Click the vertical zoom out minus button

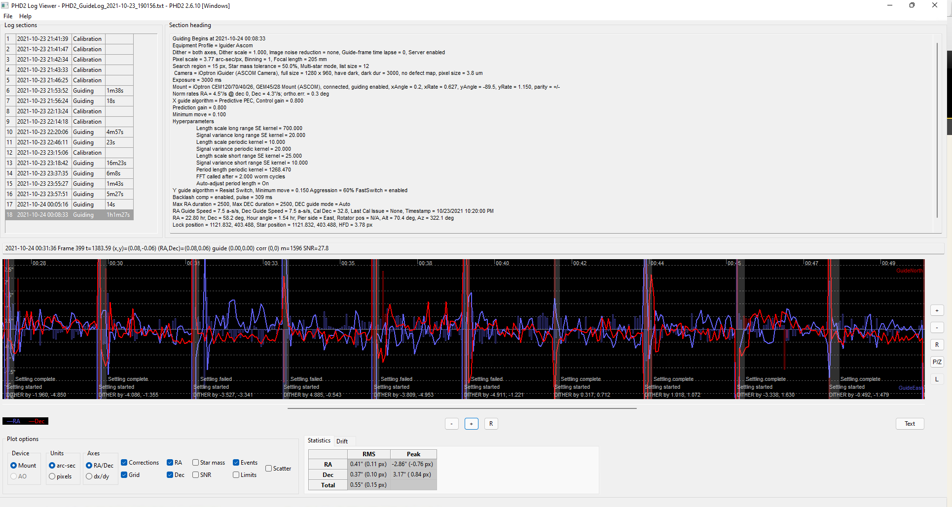(x=937, y=328)
